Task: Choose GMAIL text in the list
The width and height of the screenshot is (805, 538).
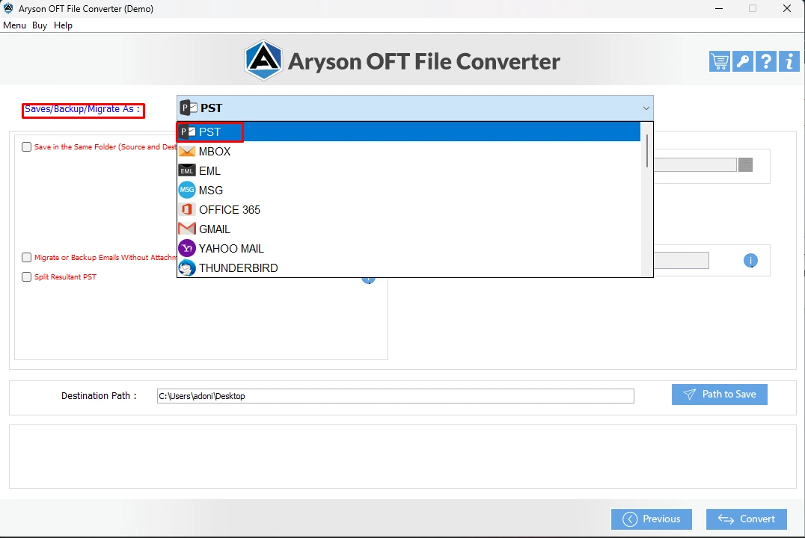Action: tap(215, 229)
